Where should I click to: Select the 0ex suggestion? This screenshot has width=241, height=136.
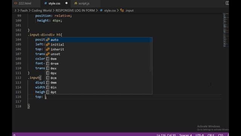tap(99, 68)
